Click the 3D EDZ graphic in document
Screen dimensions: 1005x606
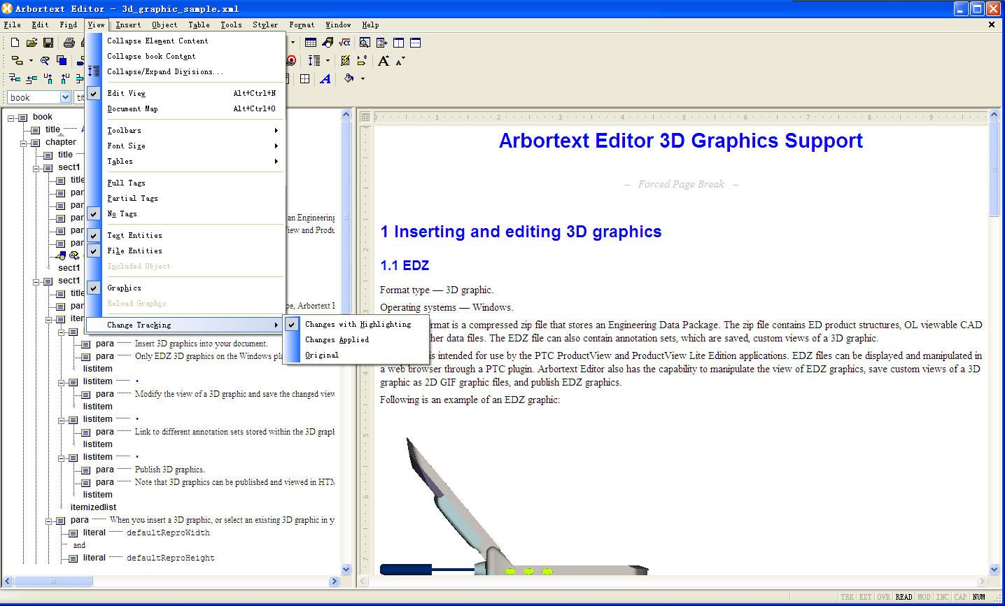514,505
